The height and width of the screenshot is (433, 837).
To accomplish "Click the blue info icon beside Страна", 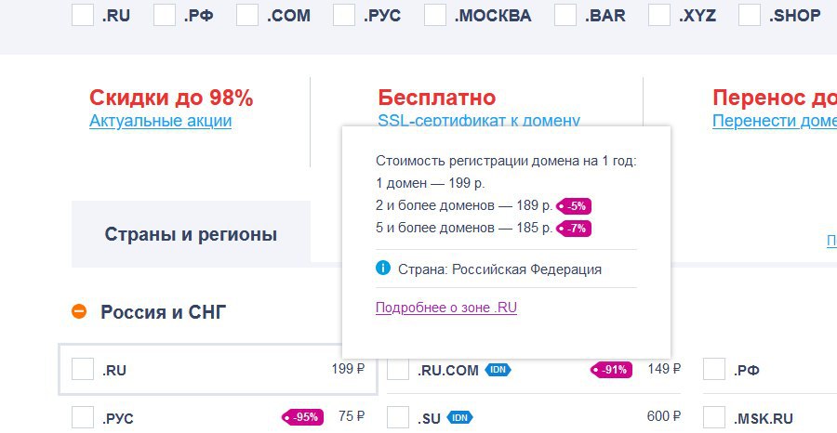I will (x=382, y=269).
